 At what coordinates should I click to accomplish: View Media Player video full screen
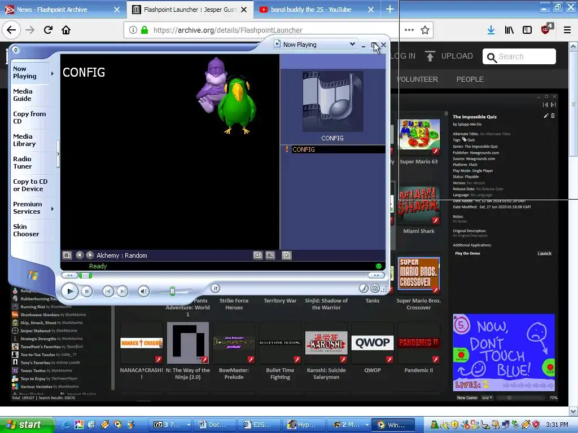[x=270, y=255]
